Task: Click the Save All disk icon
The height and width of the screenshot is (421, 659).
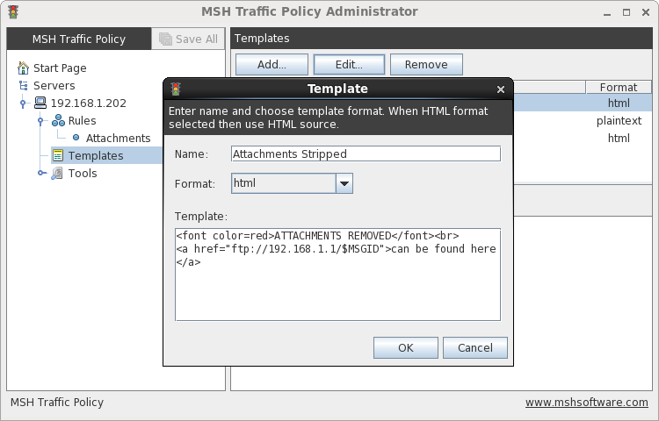Action: click(165, 39)
